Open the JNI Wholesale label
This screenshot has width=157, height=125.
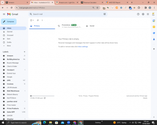(x=12, y=87)
